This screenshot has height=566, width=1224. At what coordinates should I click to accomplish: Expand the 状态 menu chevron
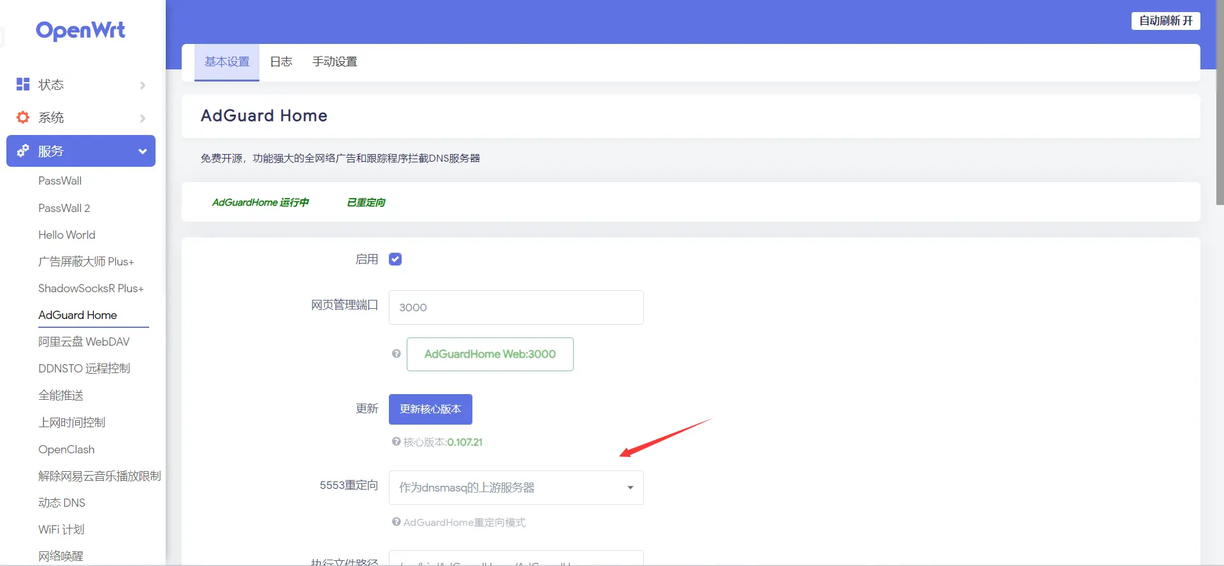pyautogui.click(x=142, y=85)
